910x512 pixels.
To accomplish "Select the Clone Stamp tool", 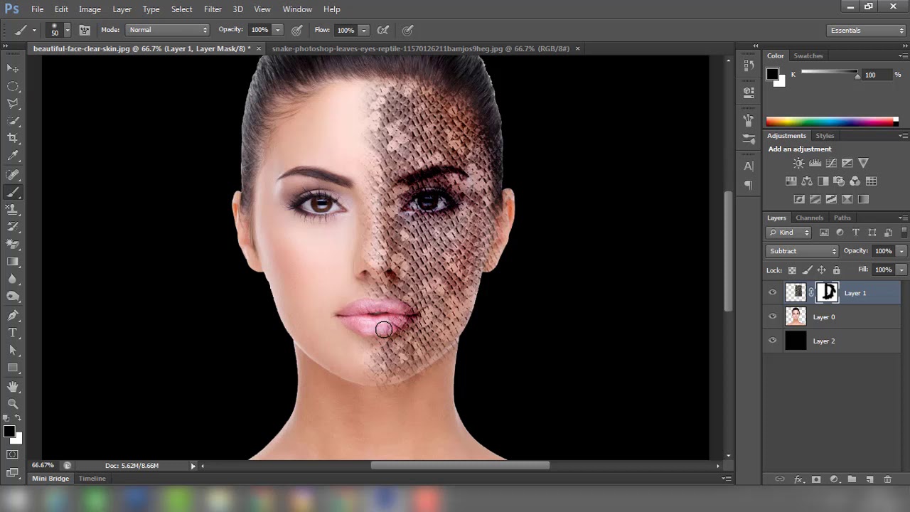I will 13,209.
